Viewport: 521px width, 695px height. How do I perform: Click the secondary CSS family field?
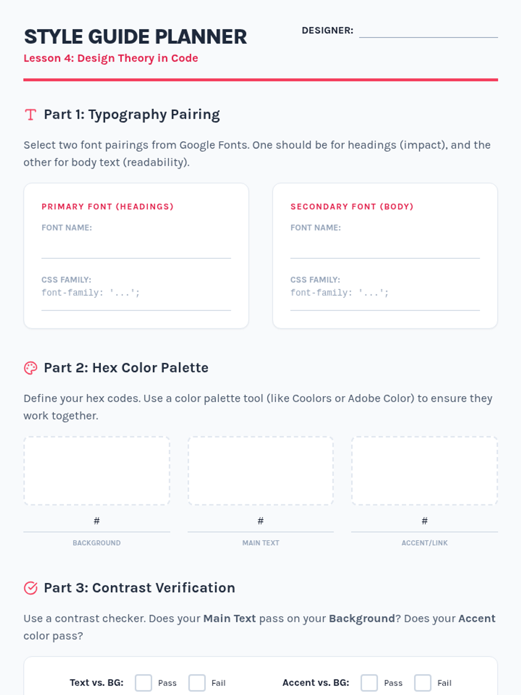pyautogui.click(x=385, y=300)
